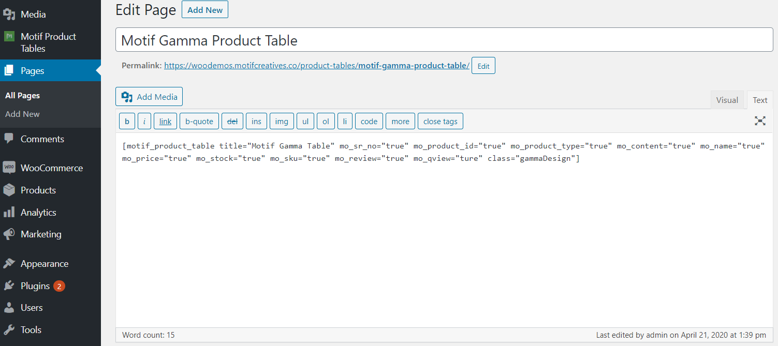The image size is (778, 346).
Task: Click the link quicktag button
Action: pos(165,121)
